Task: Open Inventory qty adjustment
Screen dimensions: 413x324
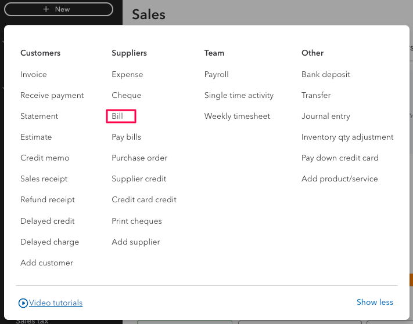Action: click(x=347, y=137)
